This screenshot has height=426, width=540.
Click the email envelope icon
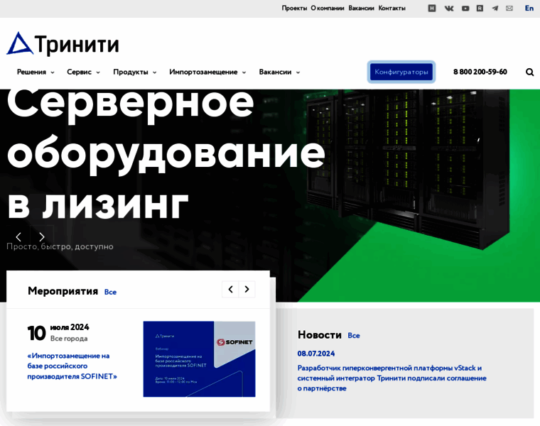tap(509, 9)
